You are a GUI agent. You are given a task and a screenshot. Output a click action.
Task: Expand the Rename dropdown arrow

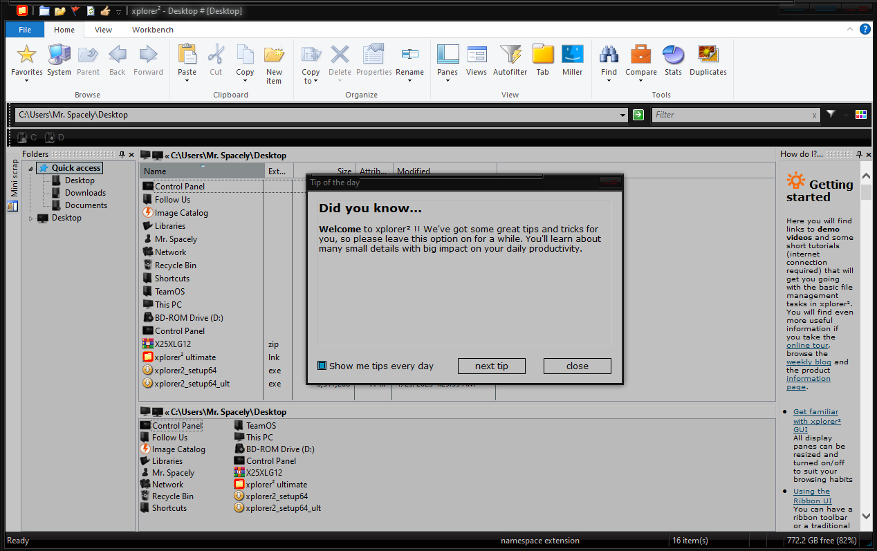[x=409, y=81]
